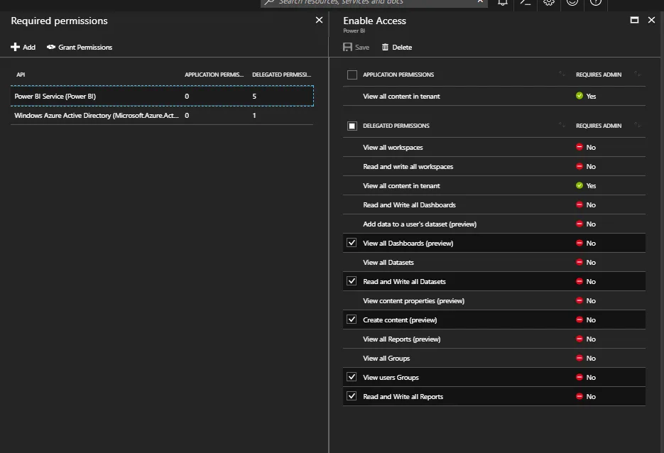Open notifications bell in top bar
The width and height of the screenshot is (664, 453).
click(503, 2)
